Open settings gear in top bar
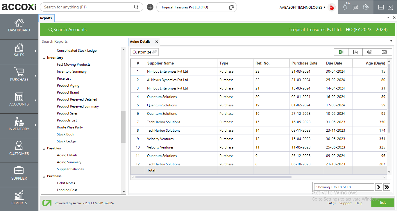Image resolution: width=397 pixels, height=211 pixels. coord(366,7)
